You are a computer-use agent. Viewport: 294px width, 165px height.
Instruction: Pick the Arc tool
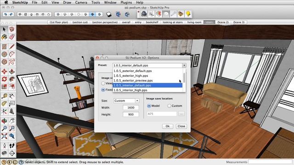[x=12, y=54]
